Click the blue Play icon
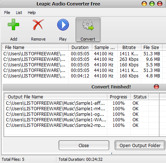166x163 pixels. [x=63, y=25]
